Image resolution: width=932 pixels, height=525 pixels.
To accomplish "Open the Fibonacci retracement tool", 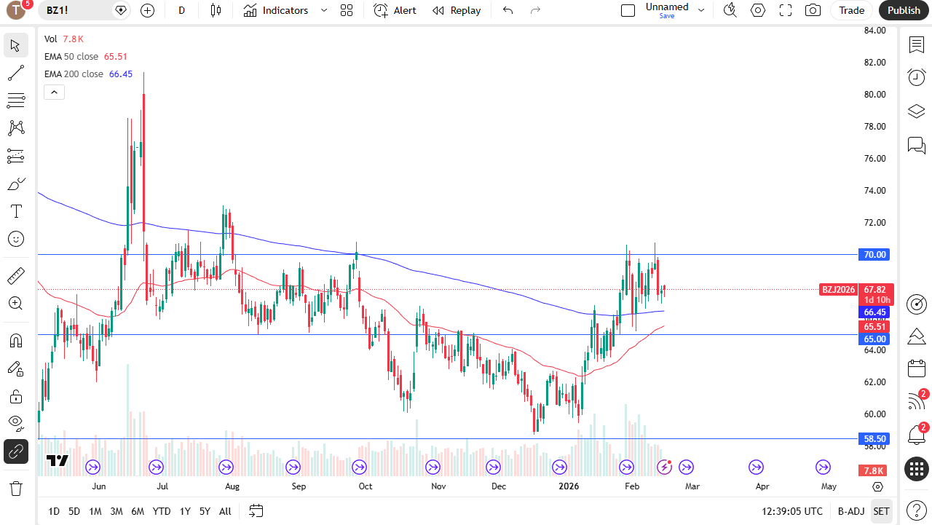I will click(16, 100).
